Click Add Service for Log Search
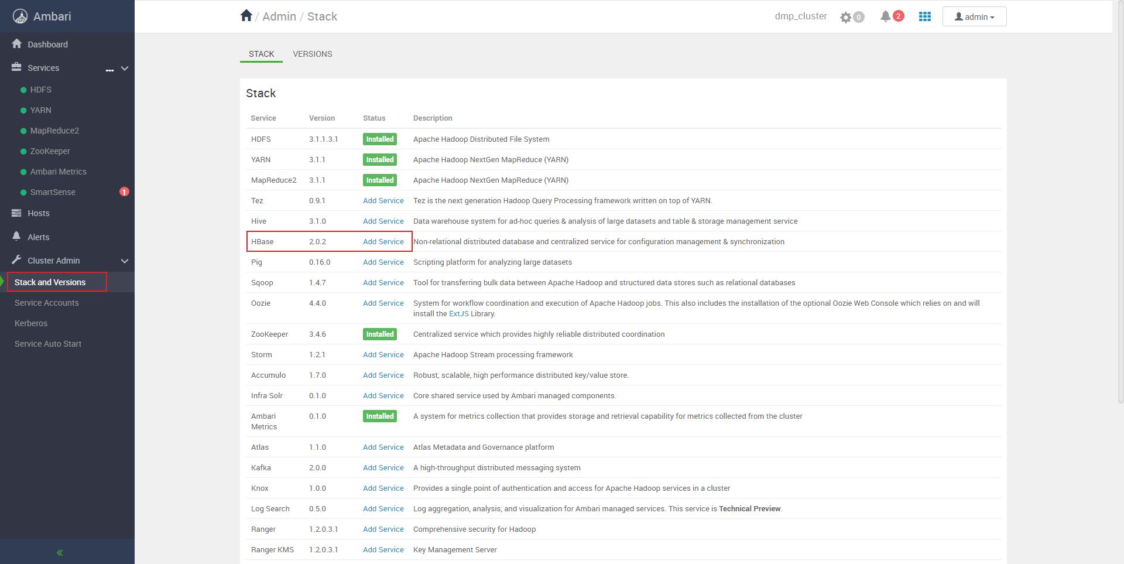1124x564 pixels. (383, 508)
